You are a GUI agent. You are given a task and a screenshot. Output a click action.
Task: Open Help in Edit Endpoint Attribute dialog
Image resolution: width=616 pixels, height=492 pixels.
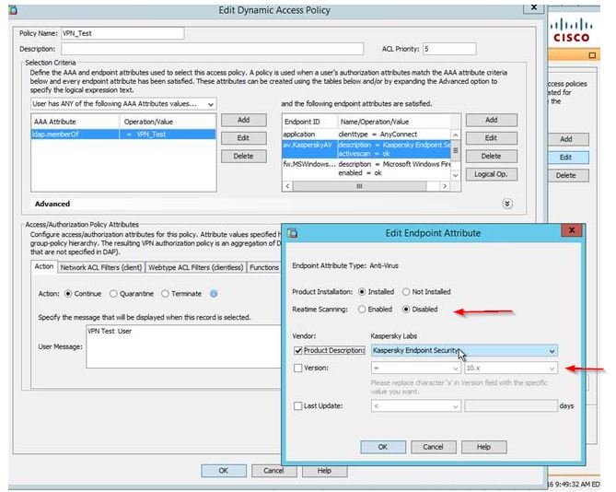pyautogui.click(x=484, y=447)
